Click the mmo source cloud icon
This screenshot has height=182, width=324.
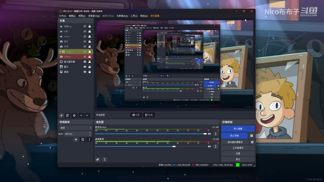61,36
